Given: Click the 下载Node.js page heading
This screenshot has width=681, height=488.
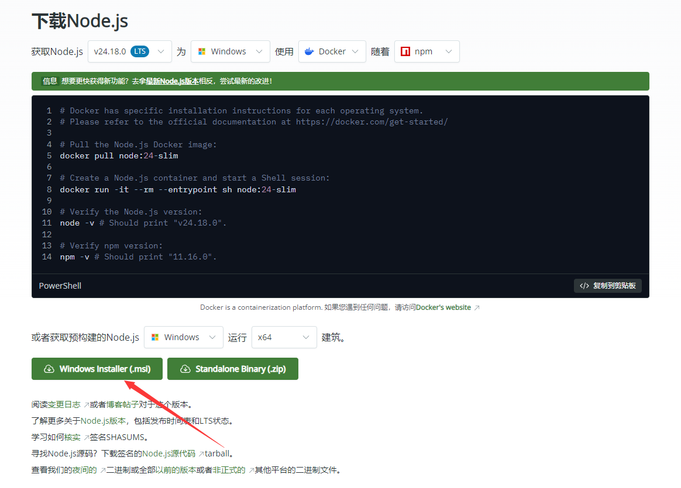Looking at the screenshot, I should tap(80, 21).
